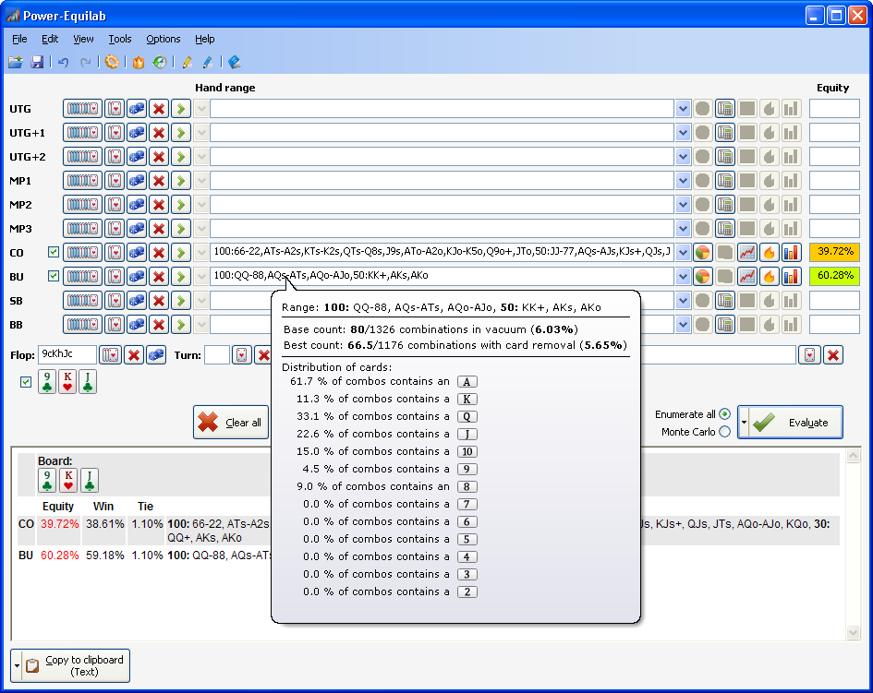This screenshot has height=693, width=873.
Task: Open the single-card selector for UTG+1
Action: click(115, 132)
